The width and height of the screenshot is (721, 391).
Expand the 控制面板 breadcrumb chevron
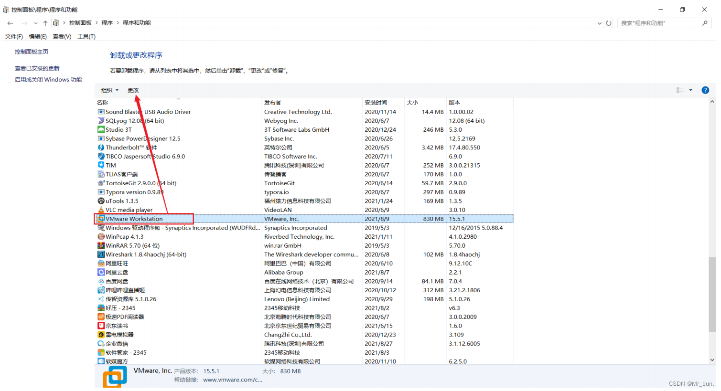point(97,23)
